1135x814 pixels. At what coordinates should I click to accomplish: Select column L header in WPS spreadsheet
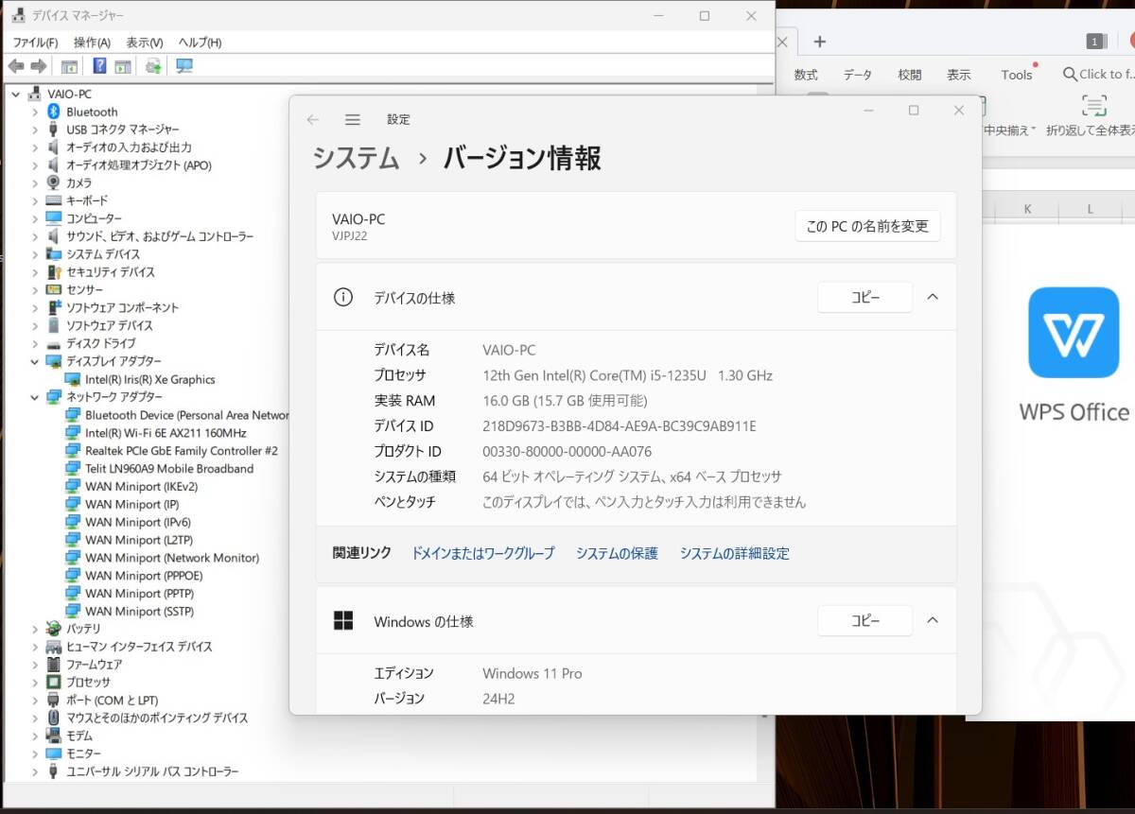pyautogui.click(x=1091, y=209)
